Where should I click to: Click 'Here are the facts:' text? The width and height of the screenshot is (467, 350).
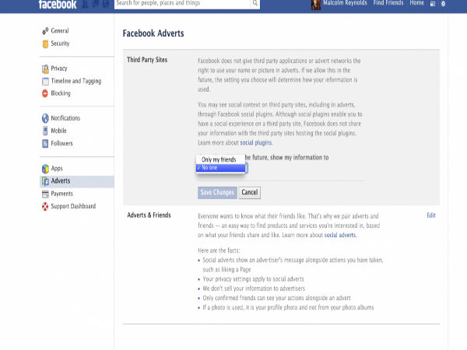click(219, 250)
